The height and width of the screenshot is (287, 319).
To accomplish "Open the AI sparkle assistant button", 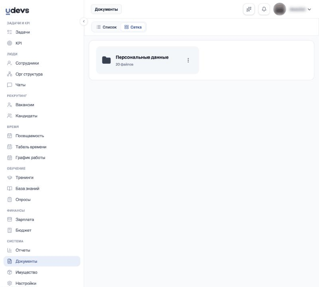I will (249, 9).
